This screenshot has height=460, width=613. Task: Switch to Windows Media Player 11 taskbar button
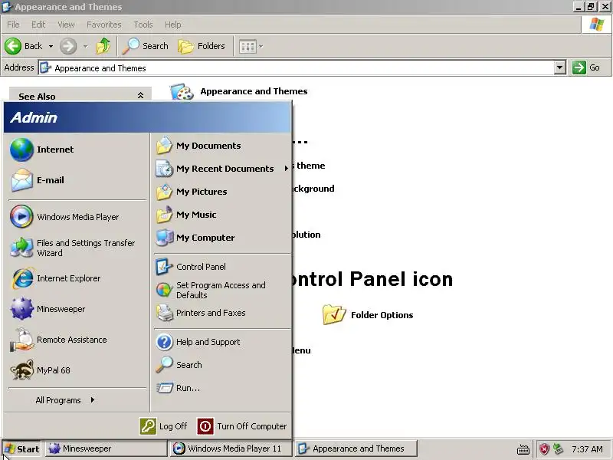click(x=231, y=449)
